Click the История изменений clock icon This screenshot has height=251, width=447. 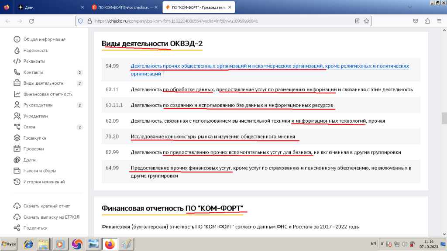[17, 182]
